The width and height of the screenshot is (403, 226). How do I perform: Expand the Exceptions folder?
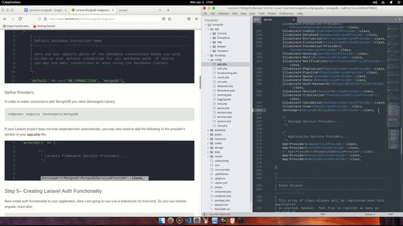coord(210,38)
